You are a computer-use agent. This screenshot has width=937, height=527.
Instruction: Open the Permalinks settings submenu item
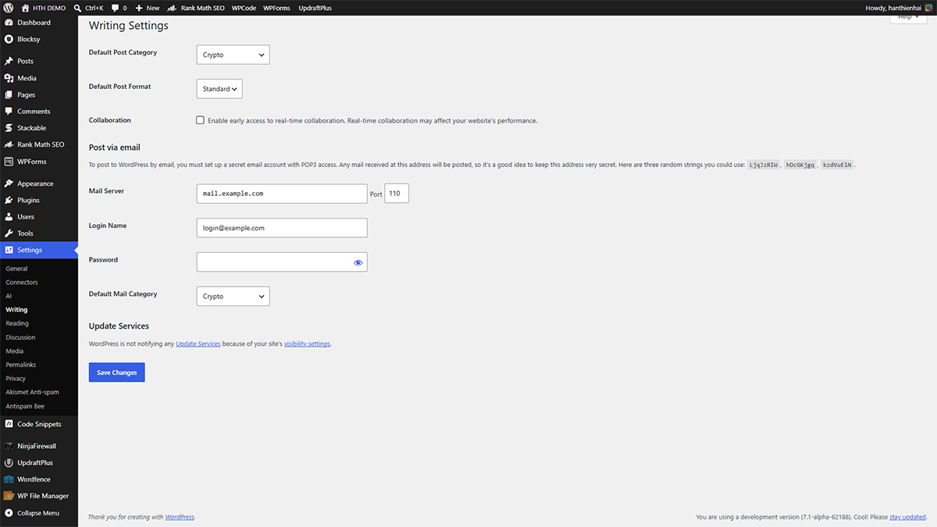[21, 365]
